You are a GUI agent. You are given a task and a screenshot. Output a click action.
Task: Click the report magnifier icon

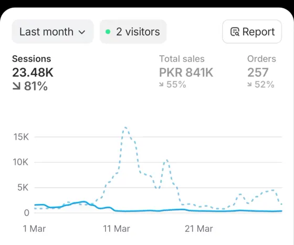tap(235, 32)
